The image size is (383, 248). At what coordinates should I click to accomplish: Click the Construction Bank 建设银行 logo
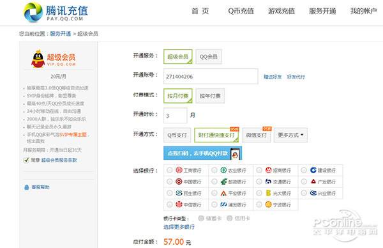point(313,170)
